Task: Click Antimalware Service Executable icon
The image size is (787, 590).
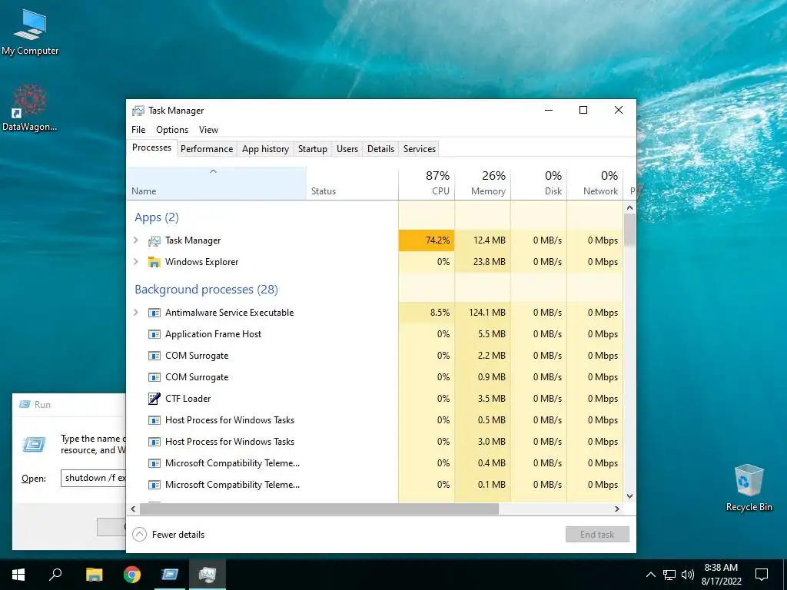Action: [154, 313]
